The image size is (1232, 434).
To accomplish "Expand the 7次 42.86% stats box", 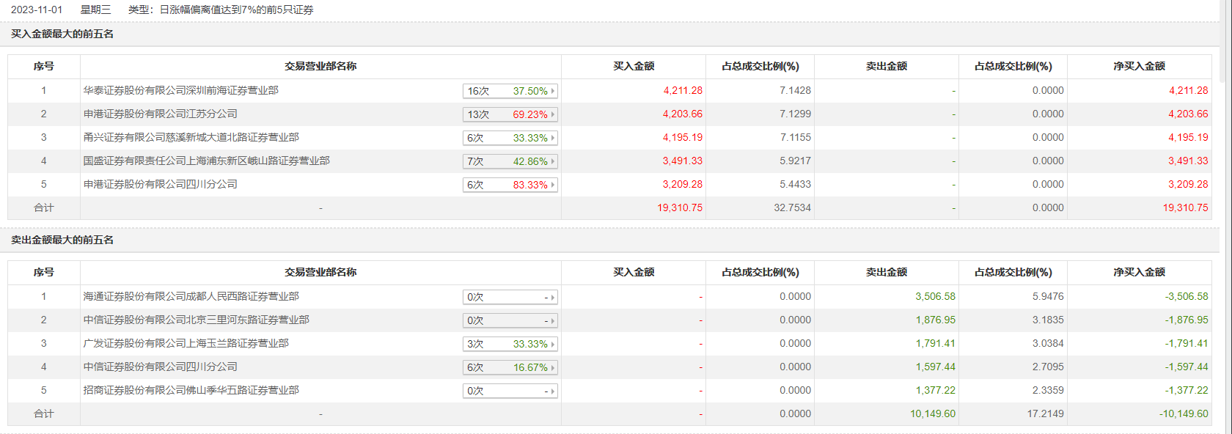I will tap(510, 161).
